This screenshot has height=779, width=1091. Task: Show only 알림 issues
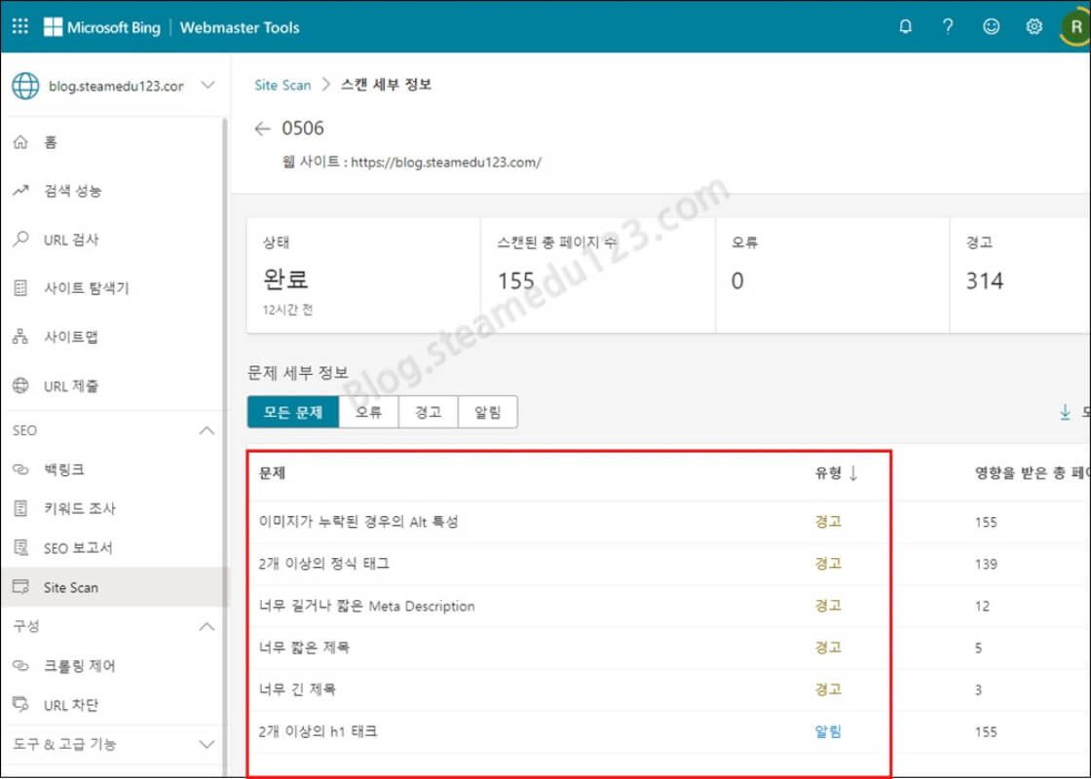tap(487, 412)
